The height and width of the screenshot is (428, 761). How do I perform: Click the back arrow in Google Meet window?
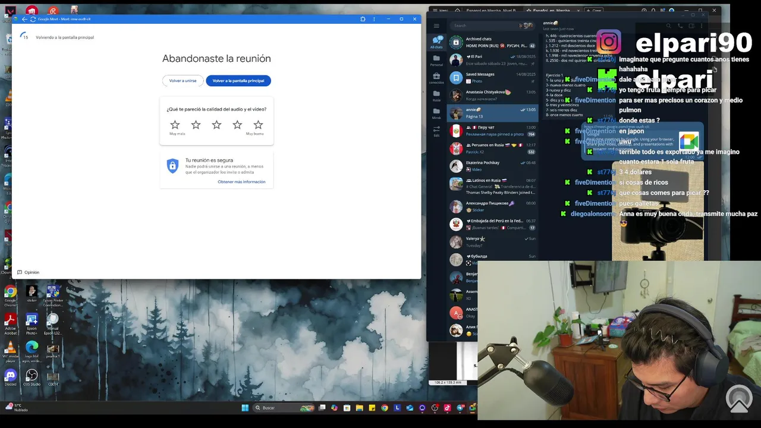point(24,19)
